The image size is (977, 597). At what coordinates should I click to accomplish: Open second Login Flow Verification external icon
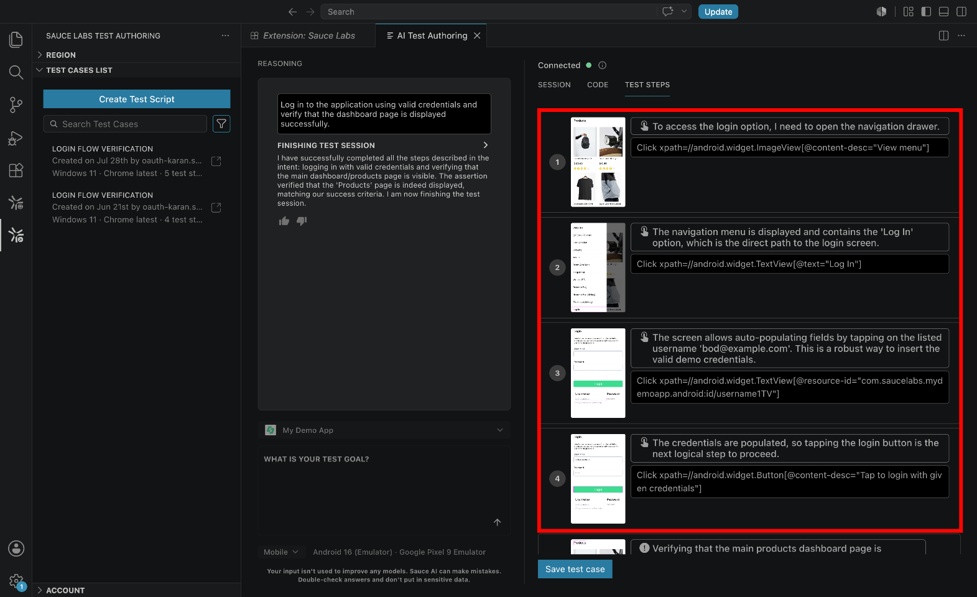coord(216,207)
